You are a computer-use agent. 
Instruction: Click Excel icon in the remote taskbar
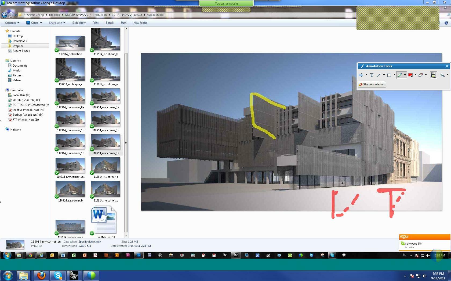click(x=74, y=255)
